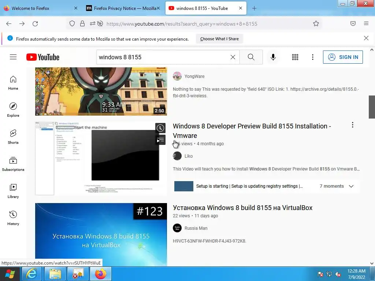Open Установка Windows 8 build 8155 на VirtualBox title
375x281 pixels.
(242, 208)
